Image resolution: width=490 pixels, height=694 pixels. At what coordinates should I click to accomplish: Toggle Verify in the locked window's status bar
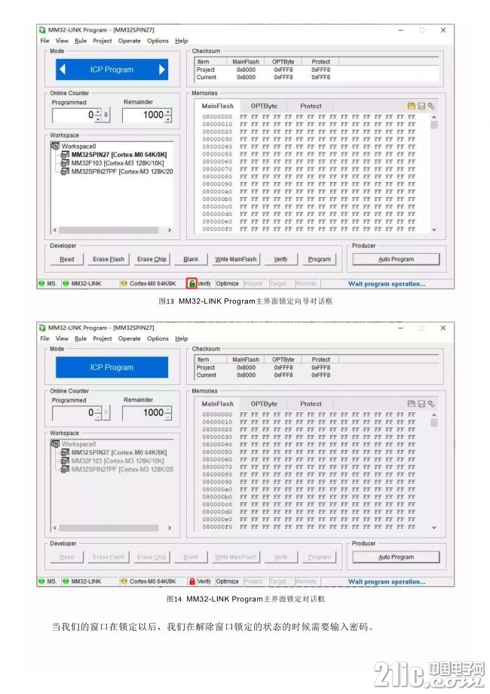tap(204, 581)
